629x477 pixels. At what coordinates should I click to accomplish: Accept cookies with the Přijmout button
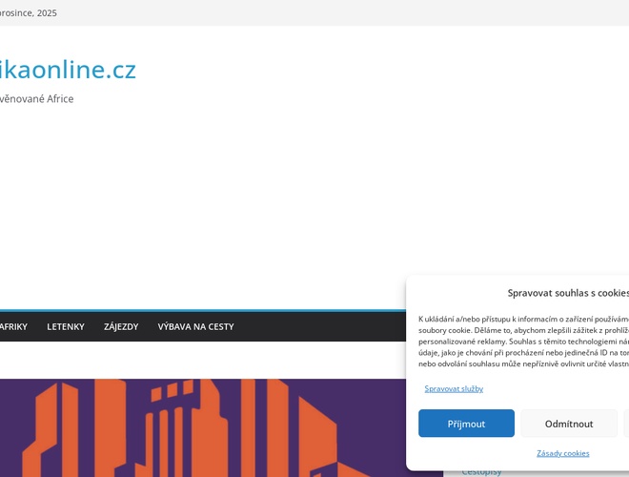(466, 424)
